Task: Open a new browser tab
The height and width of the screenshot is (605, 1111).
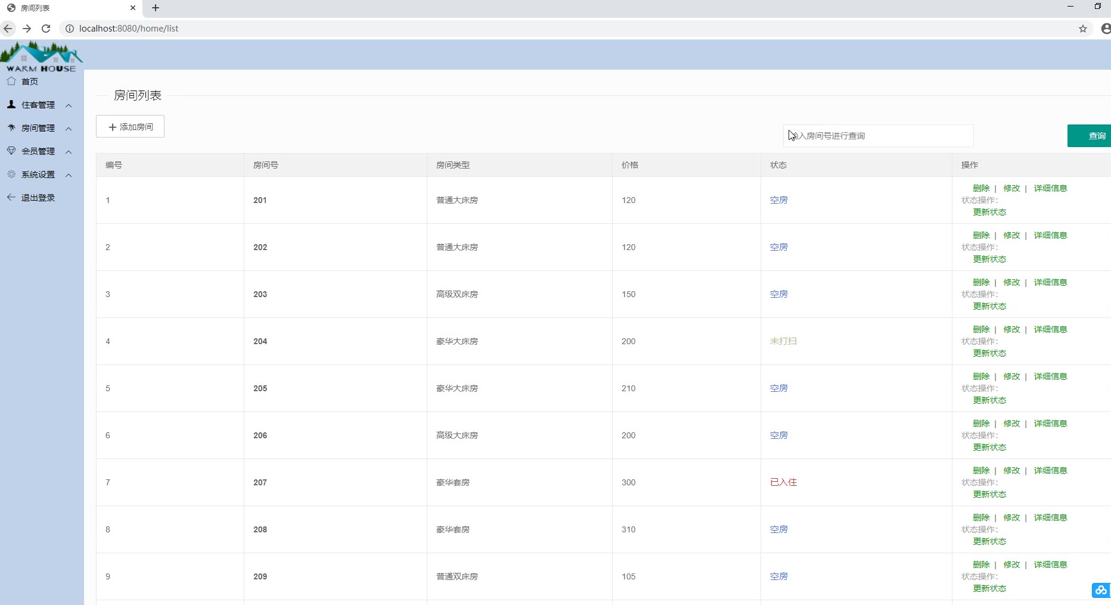Action: click(156, 8)
